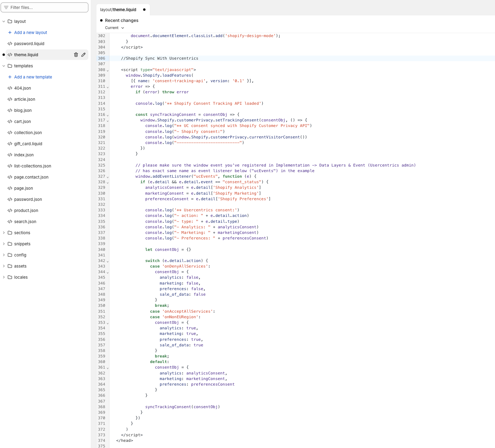This screenshot has height=448, width=495.
Task: Click the plus icon beside Add a new layout
Action: point(10,32)
